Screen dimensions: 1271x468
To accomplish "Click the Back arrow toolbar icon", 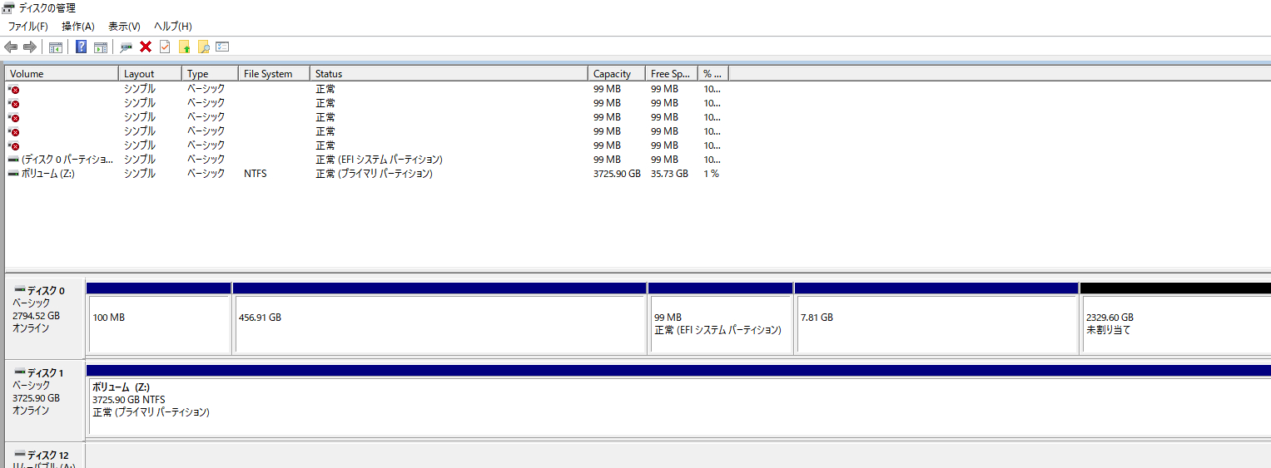I will 11,47.
